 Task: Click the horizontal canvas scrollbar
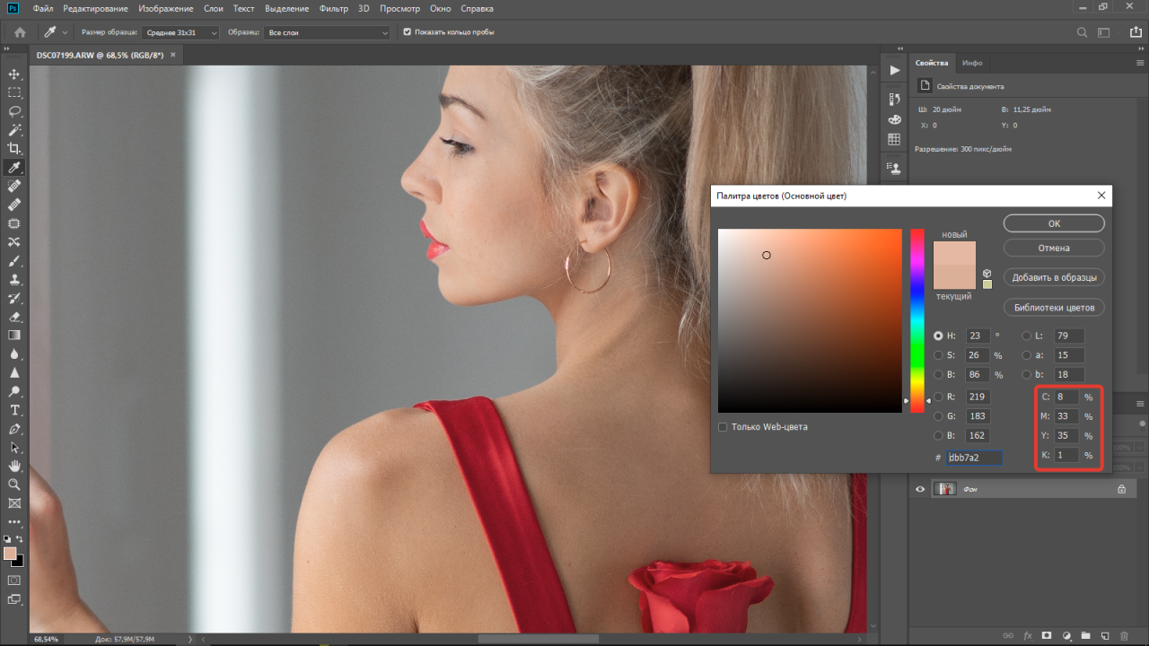click(x=539, y=639)
